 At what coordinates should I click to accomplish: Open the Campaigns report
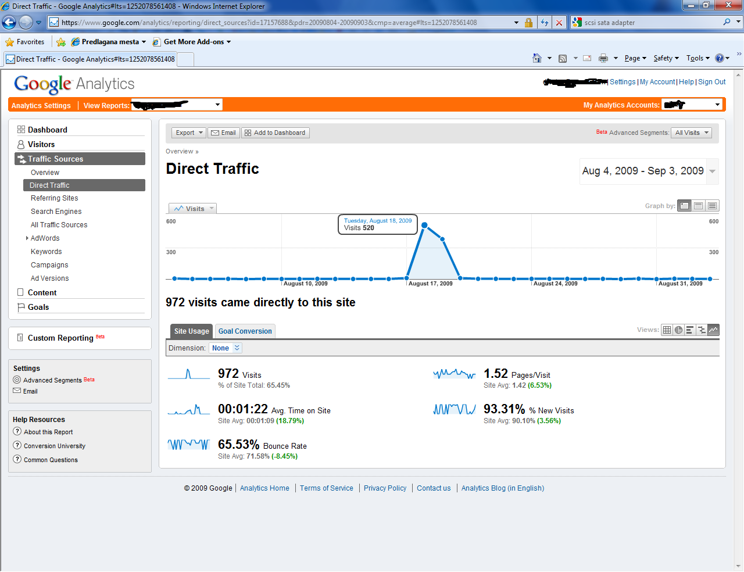(49, 265)
